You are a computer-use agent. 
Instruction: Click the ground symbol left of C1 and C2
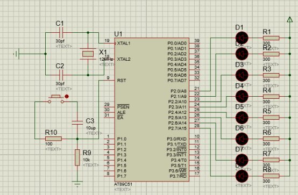click(16, 54)
